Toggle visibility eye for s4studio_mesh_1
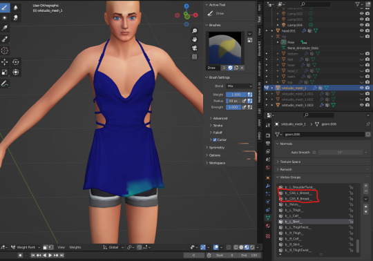This screenshot has height=261, width=373. (361, 88)
